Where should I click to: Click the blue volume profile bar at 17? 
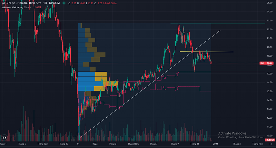tap(86, 74)
